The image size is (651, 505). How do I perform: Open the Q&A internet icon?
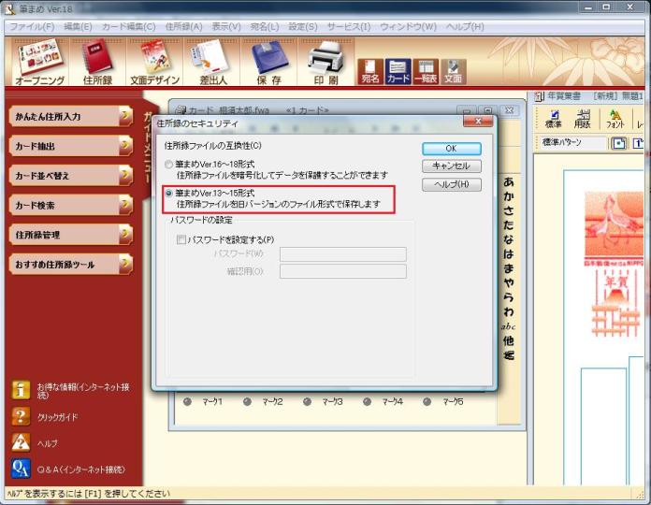coord(21,469)
